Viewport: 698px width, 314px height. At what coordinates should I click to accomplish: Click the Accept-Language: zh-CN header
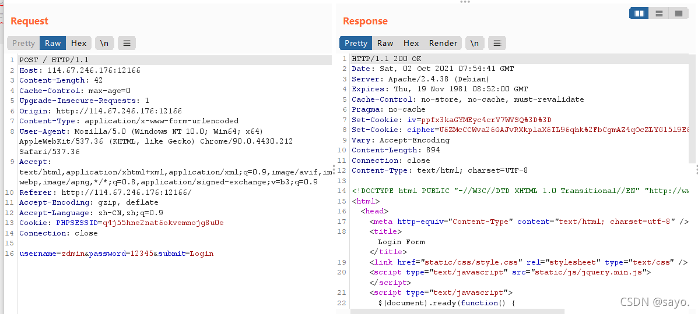pyautogui.click(x=91, y=213)
